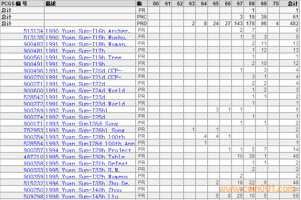
Task: Open PCGS number 900357 Project entry
Action: coord(33,150)
